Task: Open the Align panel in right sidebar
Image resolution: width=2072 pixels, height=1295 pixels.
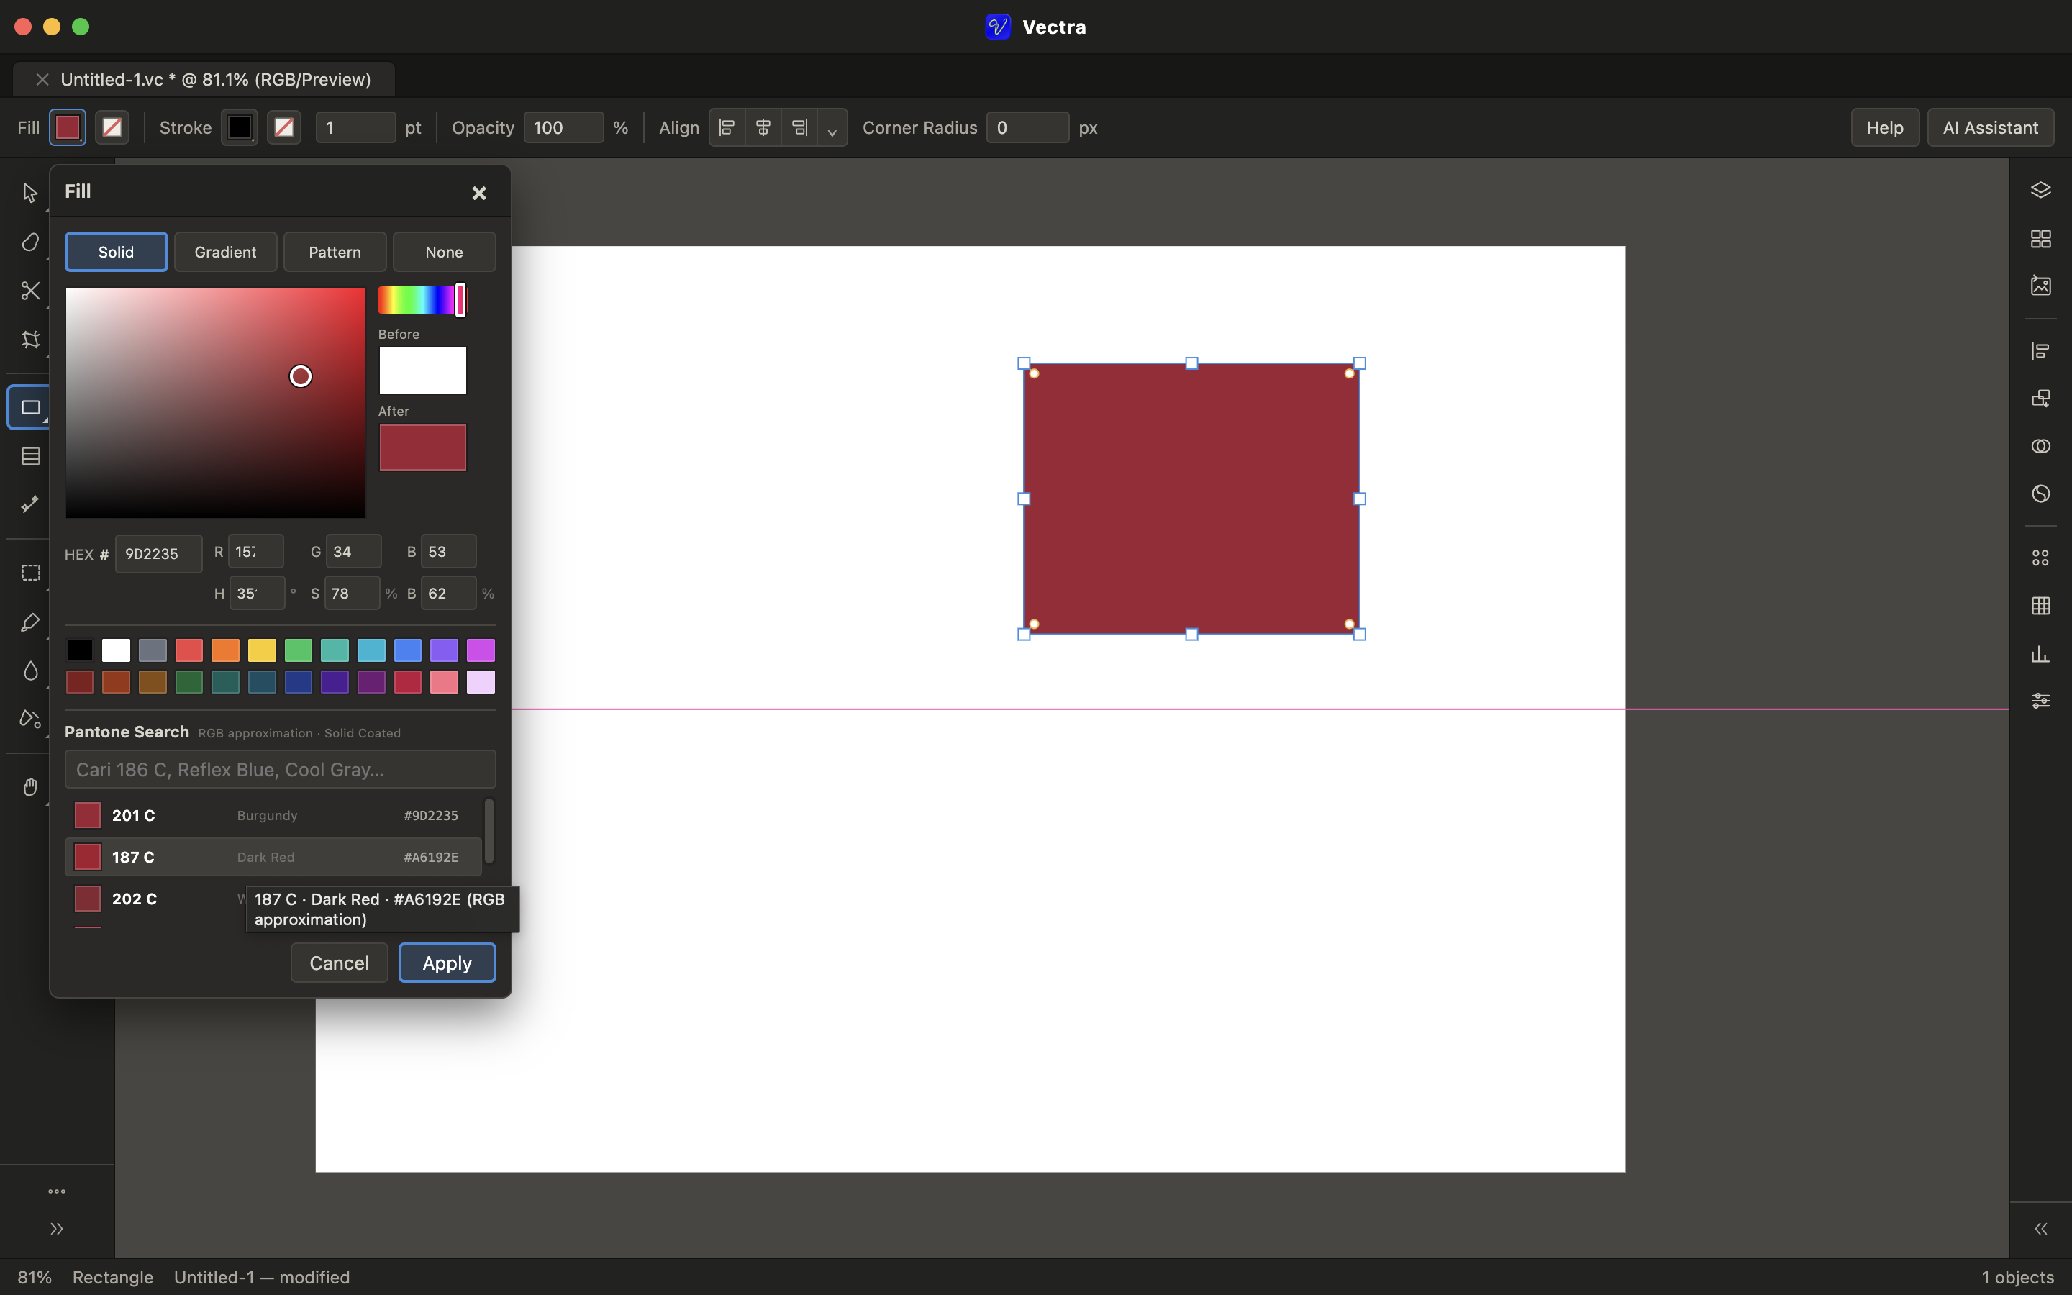Action: pyautogui.click(x=2040, y=351)
